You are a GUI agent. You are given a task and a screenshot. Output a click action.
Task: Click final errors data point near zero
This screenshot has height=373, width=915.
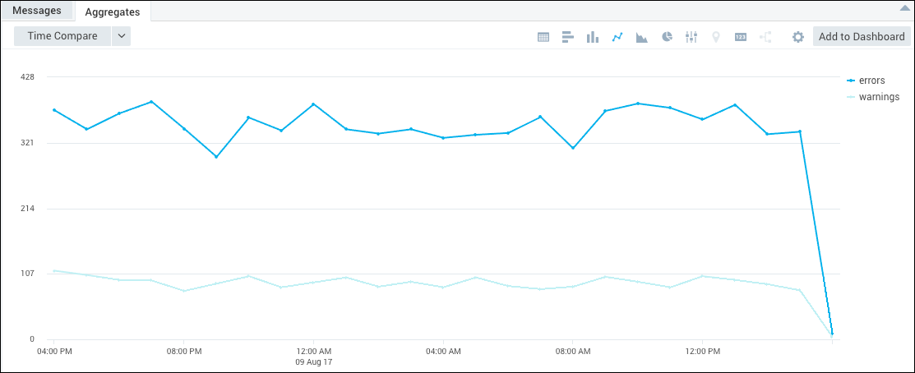[x=832, y=334]
